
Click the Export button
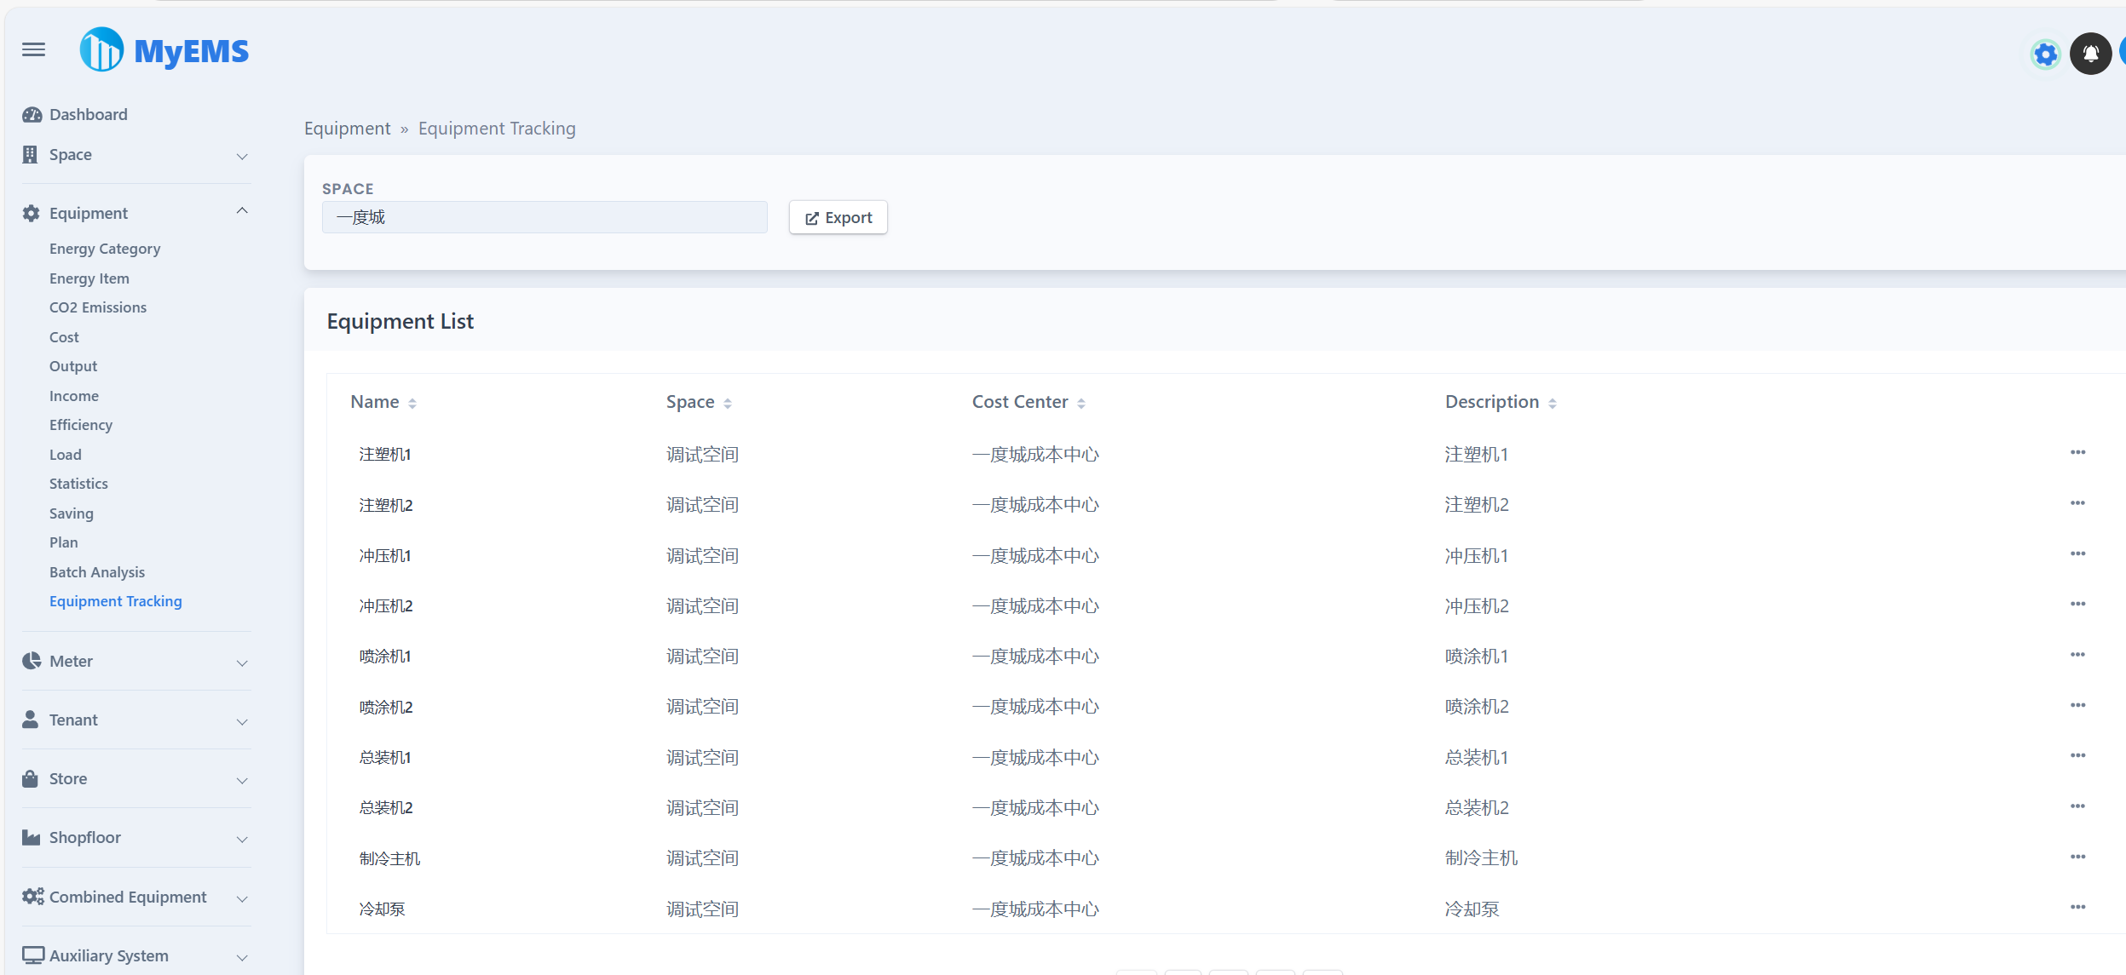coord(838,217)
